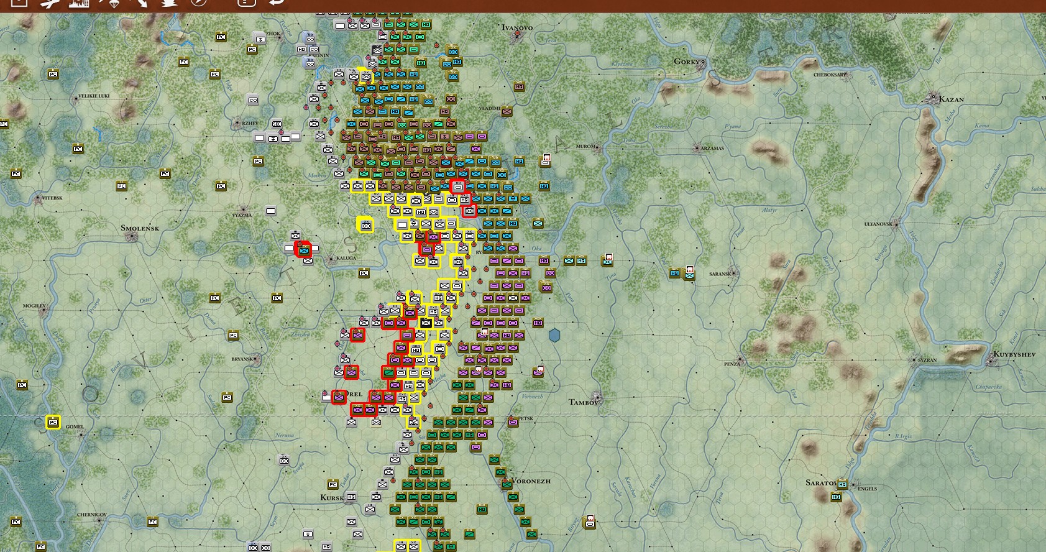Select the leader-portrait counter beside Saransk
The height and width of the screenshot is (552, 1046).
coord(689,273)
